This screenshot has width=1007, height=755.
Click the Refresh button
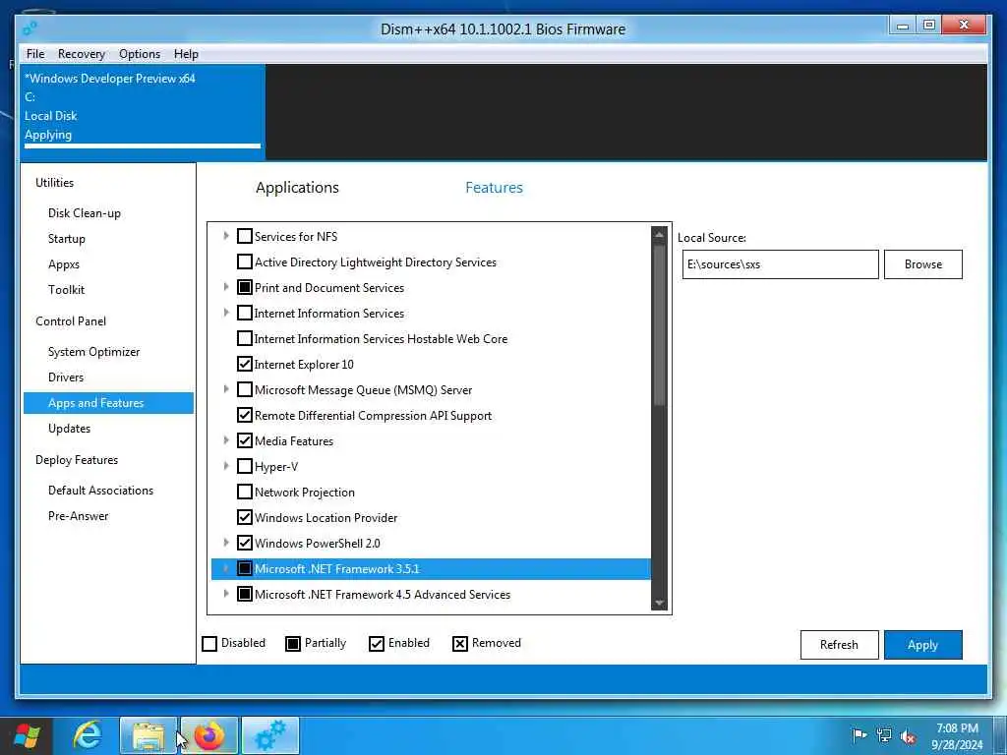tap(839, 645)
